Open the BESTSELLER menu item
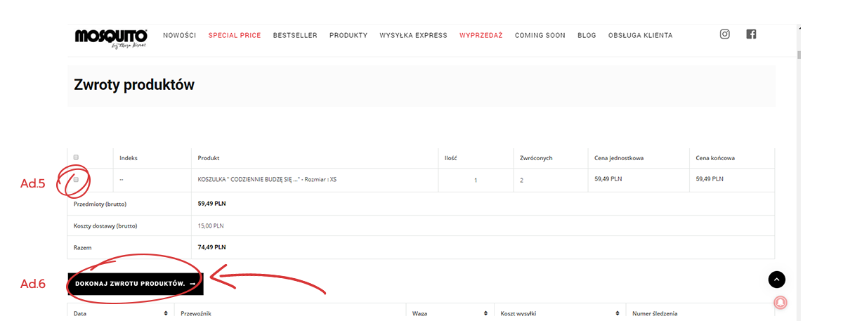843x321 pixels. (295, 35)
